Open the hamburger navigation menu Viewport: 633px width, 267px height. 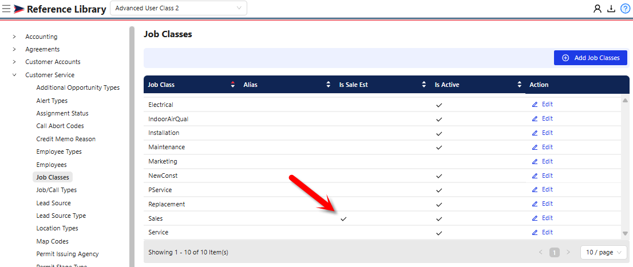click(x=6, y=9)
